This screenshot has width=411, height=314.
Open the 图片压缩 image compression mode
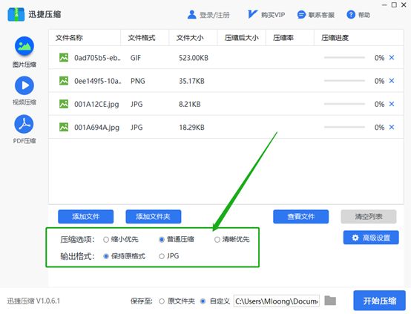tap(24, 52)
